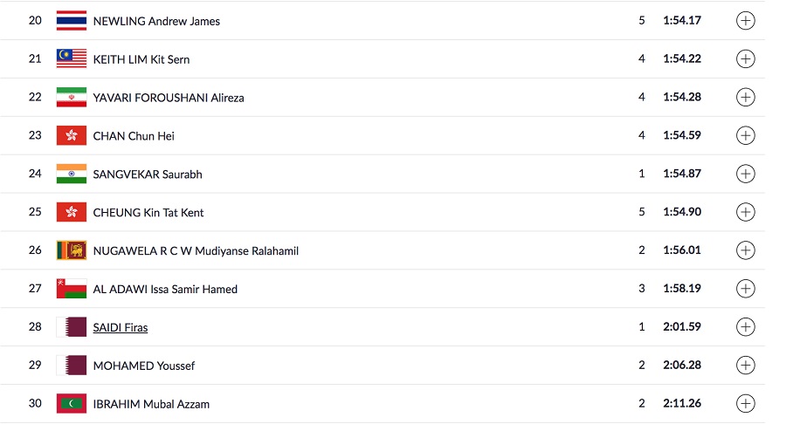Viewport: 786px width, 424px height.
Task: Open AL ADAWI Issa Samir Hamed details
Action: pos(746,289)
